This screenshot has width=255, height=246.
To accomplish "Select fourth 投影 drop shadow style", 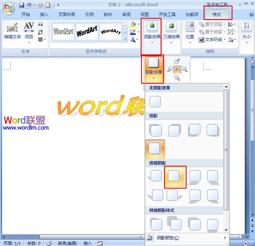I will (212, 130).
